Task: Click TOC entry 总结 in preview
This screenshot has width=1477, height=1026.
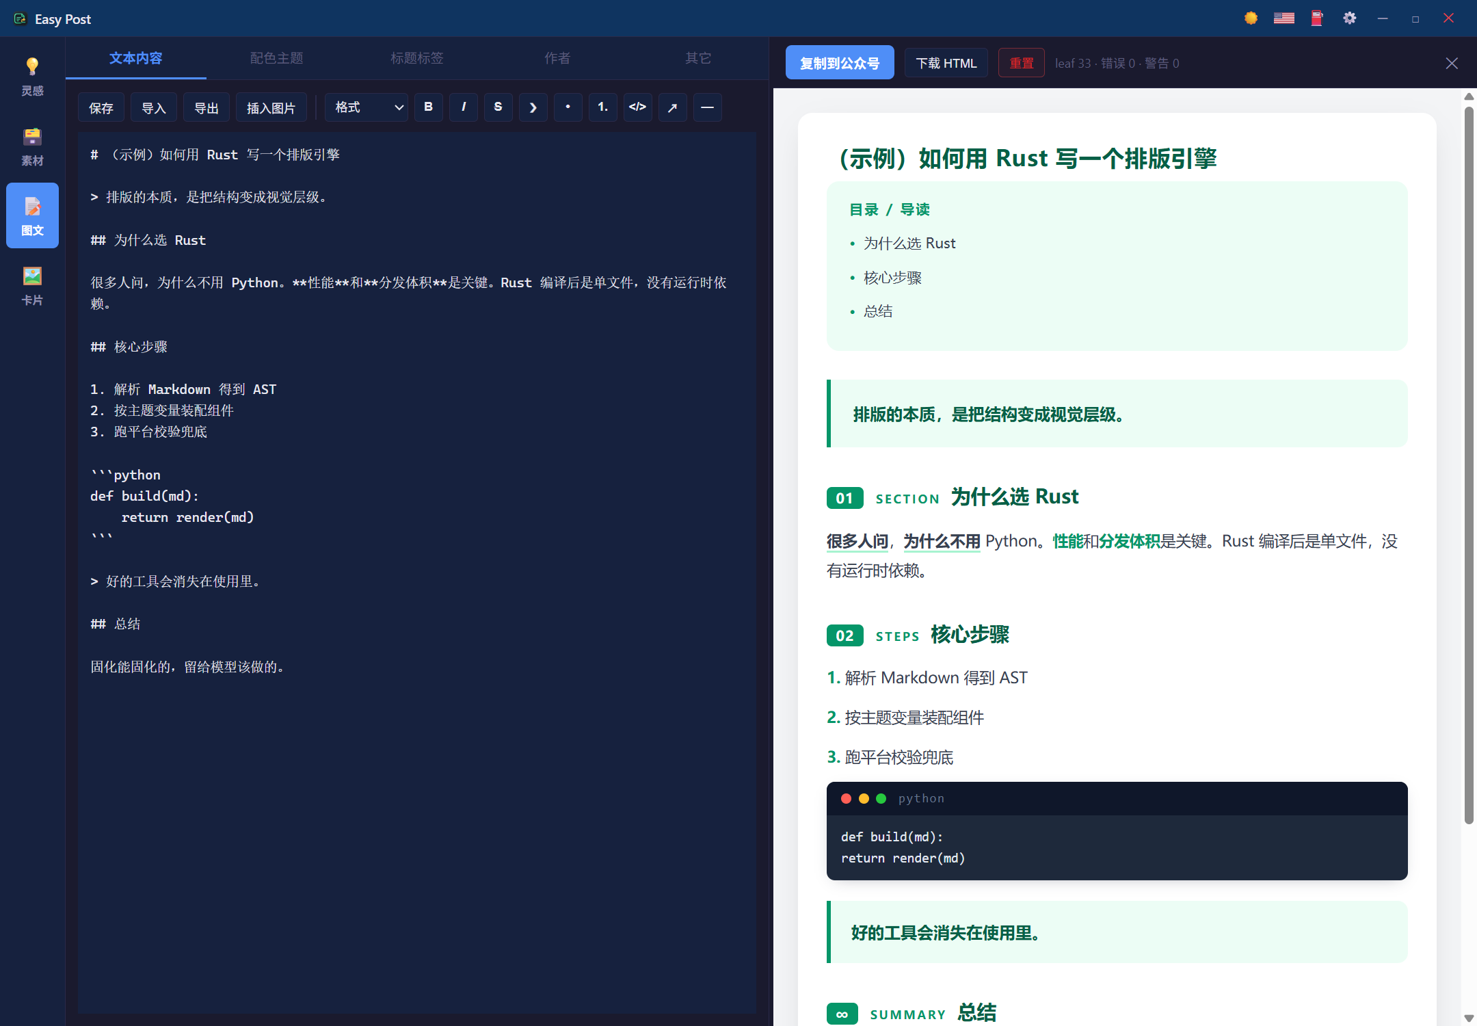Action: [x=878, y=311]
